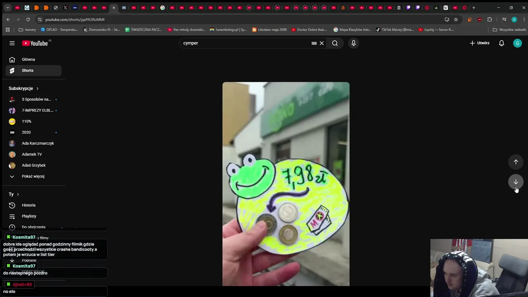Open Litosław: maja 2009 bookmark
This screenshot has height=297, width=528.
269,30
